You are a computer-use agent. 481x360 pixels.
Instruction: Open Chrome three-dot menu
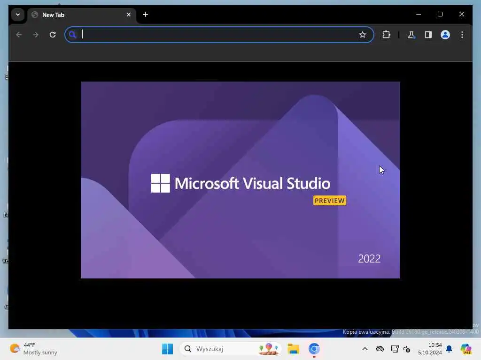pyautogui.click(x=462, y=35)
